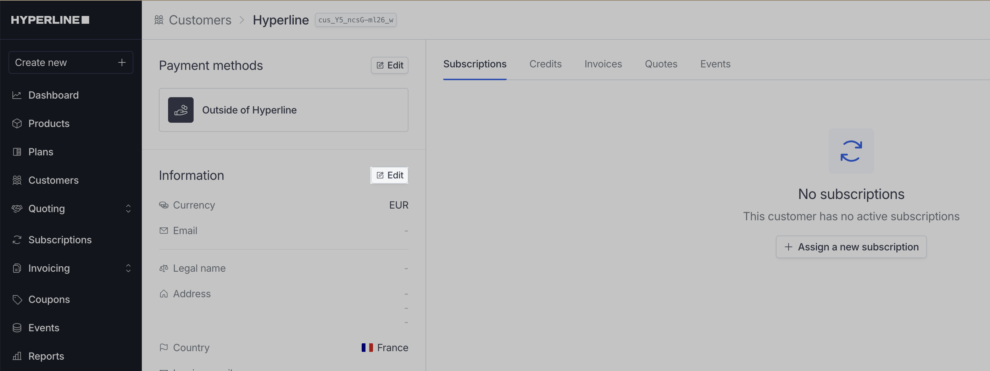
Task: Open Coupons in the sidebar
Action: pos(49,299)
